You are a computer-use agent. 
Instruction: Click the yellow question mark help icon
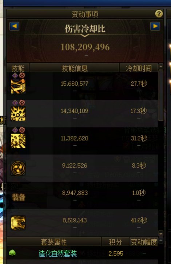point(159,13)
